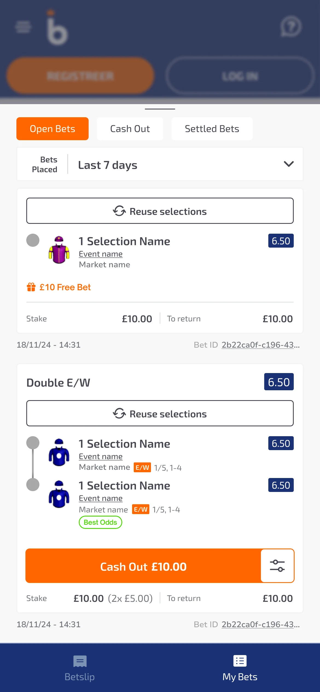Click the gift icon next to £10 Free Bet

click(x=31, y=287)
